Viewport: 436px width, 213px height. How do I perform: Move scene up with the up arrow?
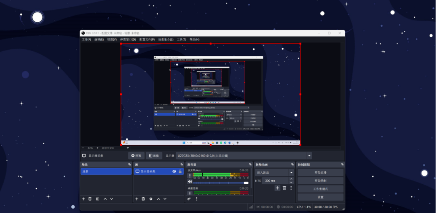pyautogui.click(x=105, y=199)
